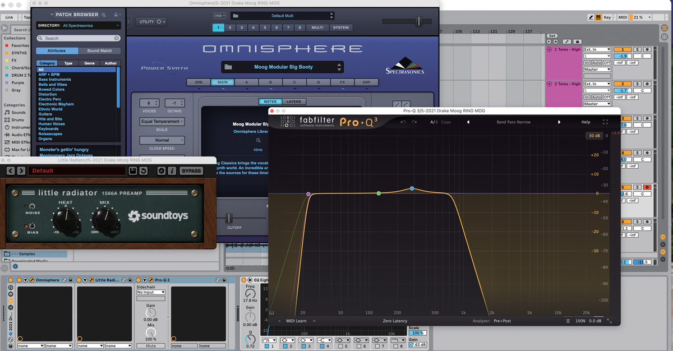Open the MIDI Learn dropdown in Pro-Q 3
673x351 pixels.
[314, 321]
